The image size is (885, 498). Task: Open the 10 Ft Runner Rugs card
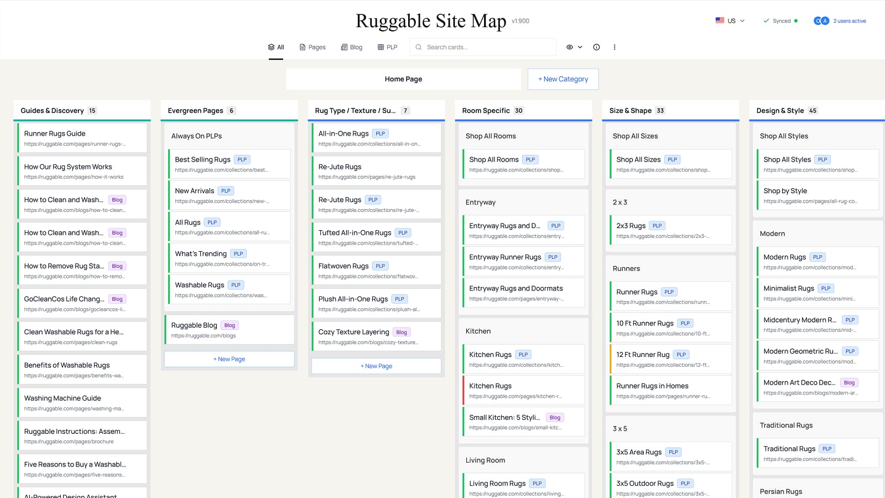pos(671,328)
